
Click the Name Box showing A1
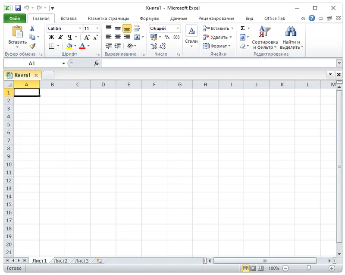click(x=32, y=63)
